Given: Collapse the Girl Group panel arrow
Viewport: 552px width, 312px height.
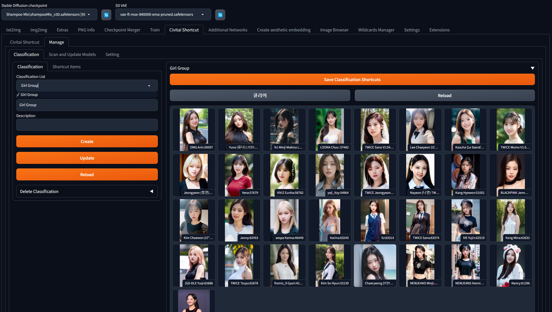Looking at the screenshot, I should tap(532, 68).
